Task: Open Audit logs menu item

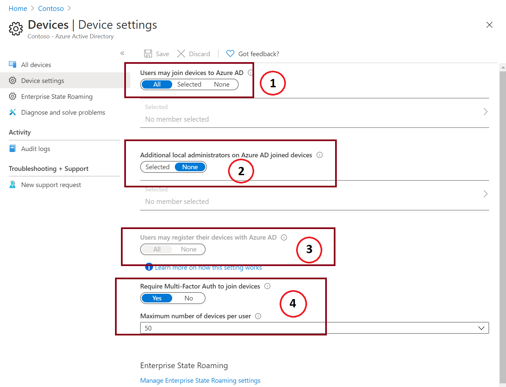Action: point(65,148)
